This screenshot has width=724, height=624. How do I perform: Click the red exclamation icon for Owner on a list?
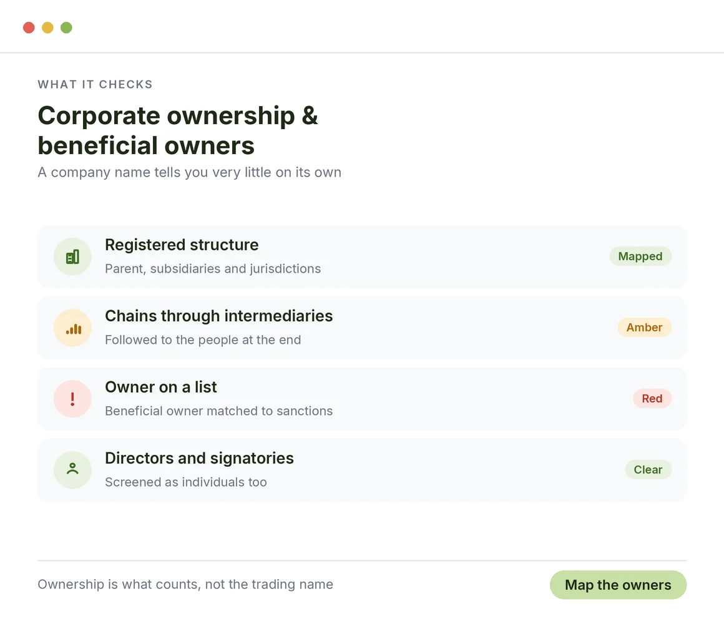(x=72, y=399)
